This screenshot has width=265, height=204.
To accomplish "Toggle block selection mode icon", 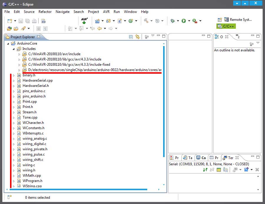I will pos(39,29).
